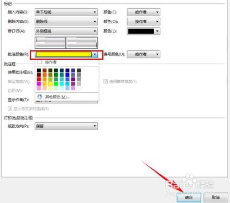Viewport: 230px width, 203px height.
Task: Pick the dark green swatch in the top row
Action: [x=56, y=70]
